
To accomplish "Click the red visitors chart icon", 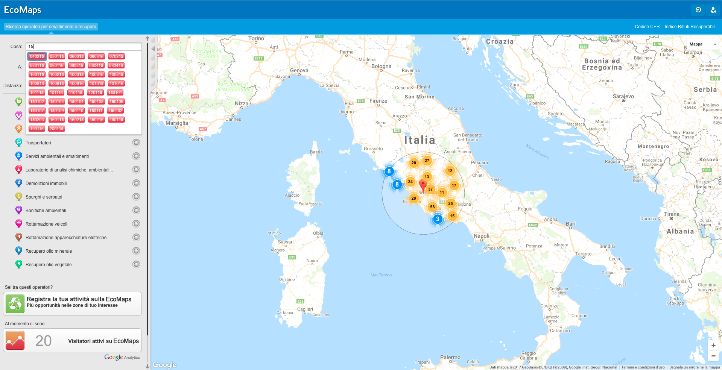I will pyautogui.click(x=15, y=340).
